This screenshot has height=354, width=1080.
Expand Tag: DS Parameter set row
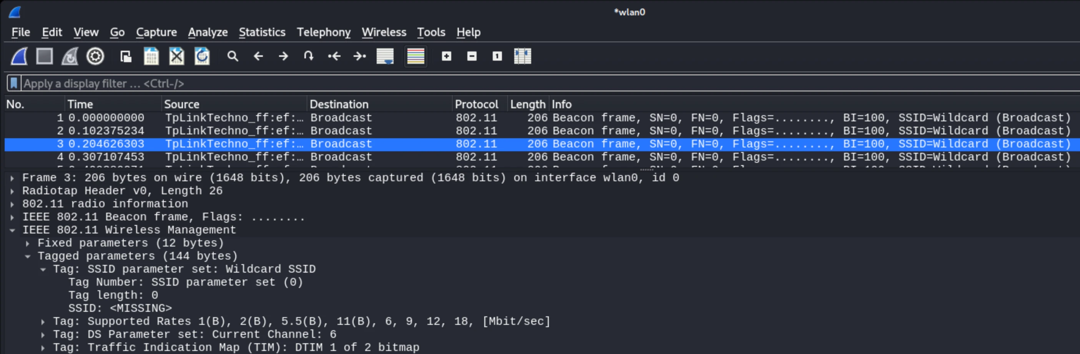(43, 335)
